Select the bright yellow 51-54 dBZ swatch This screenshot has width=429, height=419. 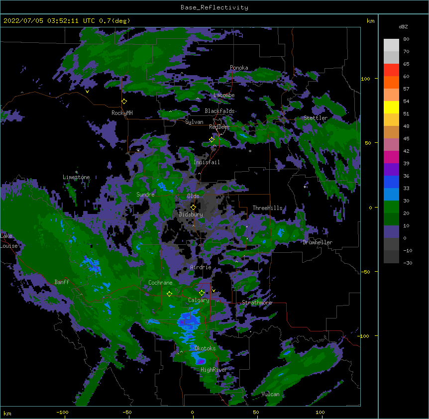tap(391, 107)
